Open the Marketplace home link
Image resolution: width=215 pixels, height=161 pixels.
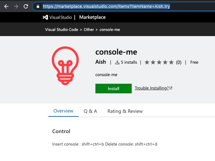coord(92,17)
